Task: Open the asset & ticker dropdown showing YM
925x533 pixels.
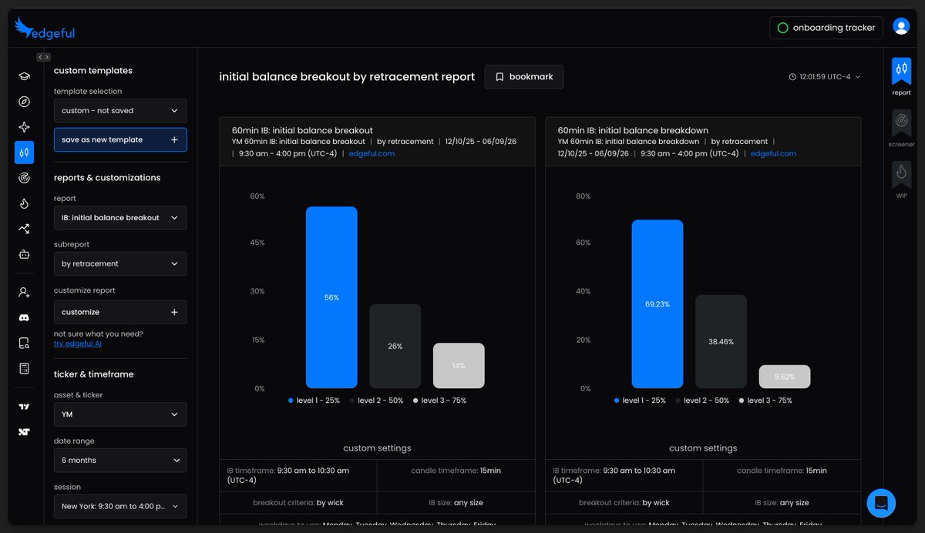Action: click(x=120, y=414)
